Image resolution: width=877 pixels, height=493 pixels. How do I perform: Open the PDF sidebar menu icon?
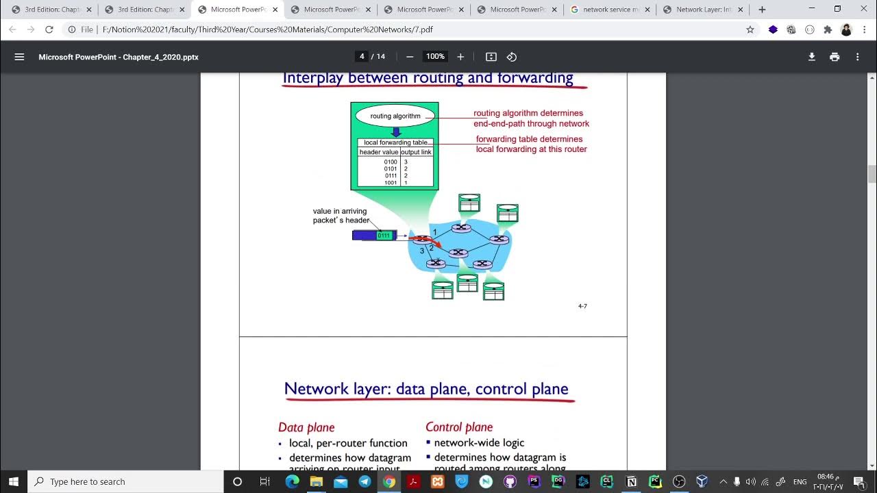19,57
